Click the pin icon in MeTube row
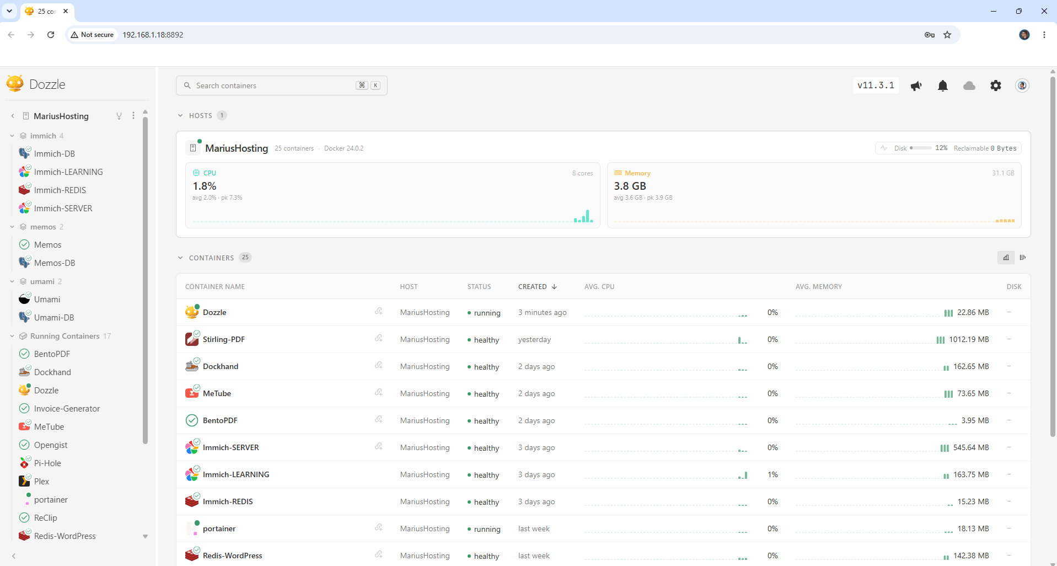 pyautogui.click(x=379, y=392)
